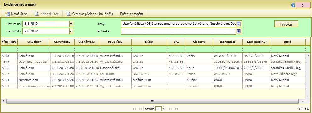Click the horizontal scrollbar right arrow
Image resolution: width=312 pixels, height=113 pixels.
[x=302, y=101]
